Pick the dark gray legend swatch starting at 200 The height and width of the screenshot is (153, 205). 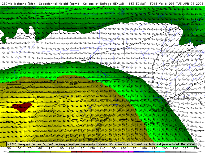click(168, 152)
